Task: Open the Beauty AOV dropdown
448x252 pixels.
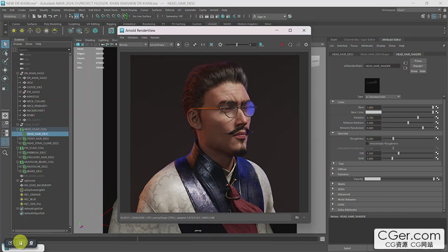Action: [x=132, y=45]
